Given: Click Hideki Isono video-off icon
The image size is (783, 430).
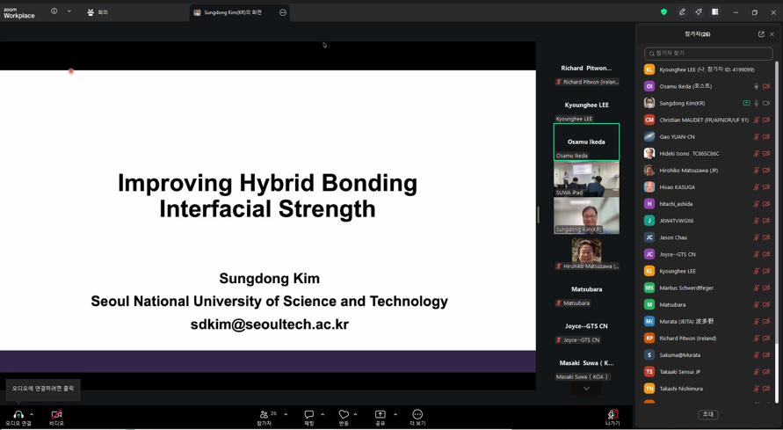Looking at the screenshot, I should [766, 153].
